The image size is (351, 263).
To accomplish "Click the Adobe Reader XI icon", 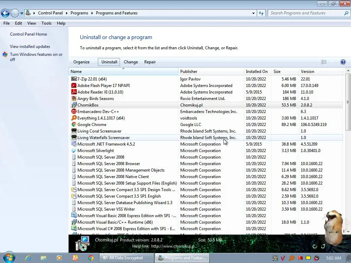I will point(74,92).
